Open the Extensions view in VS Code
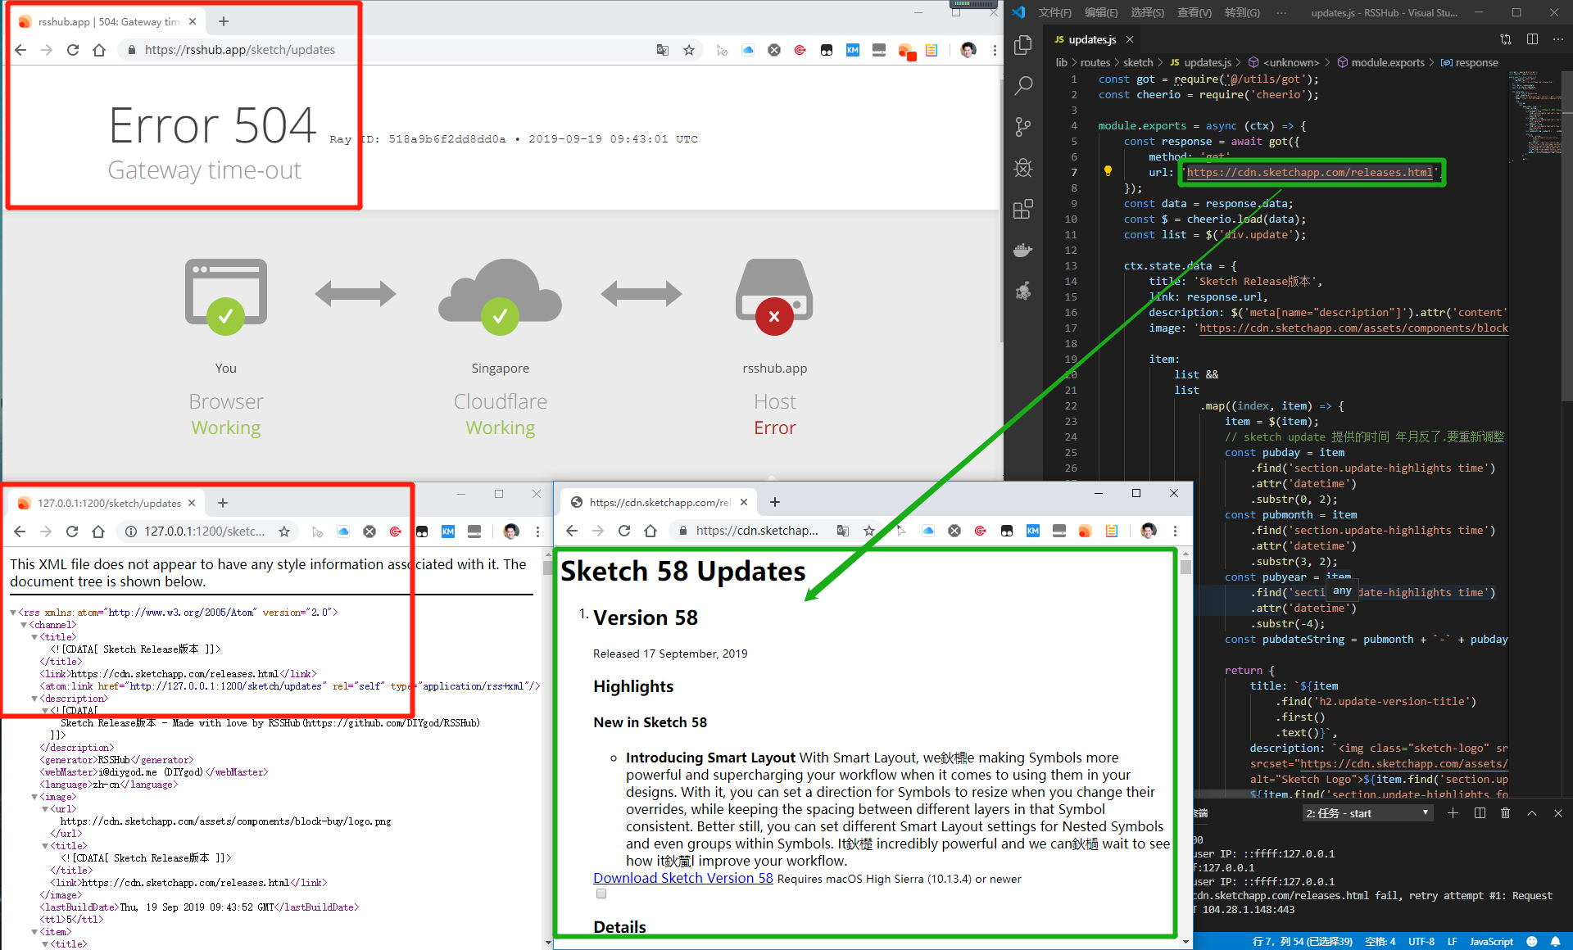1573x950 pixels. tap(1022, 209)
